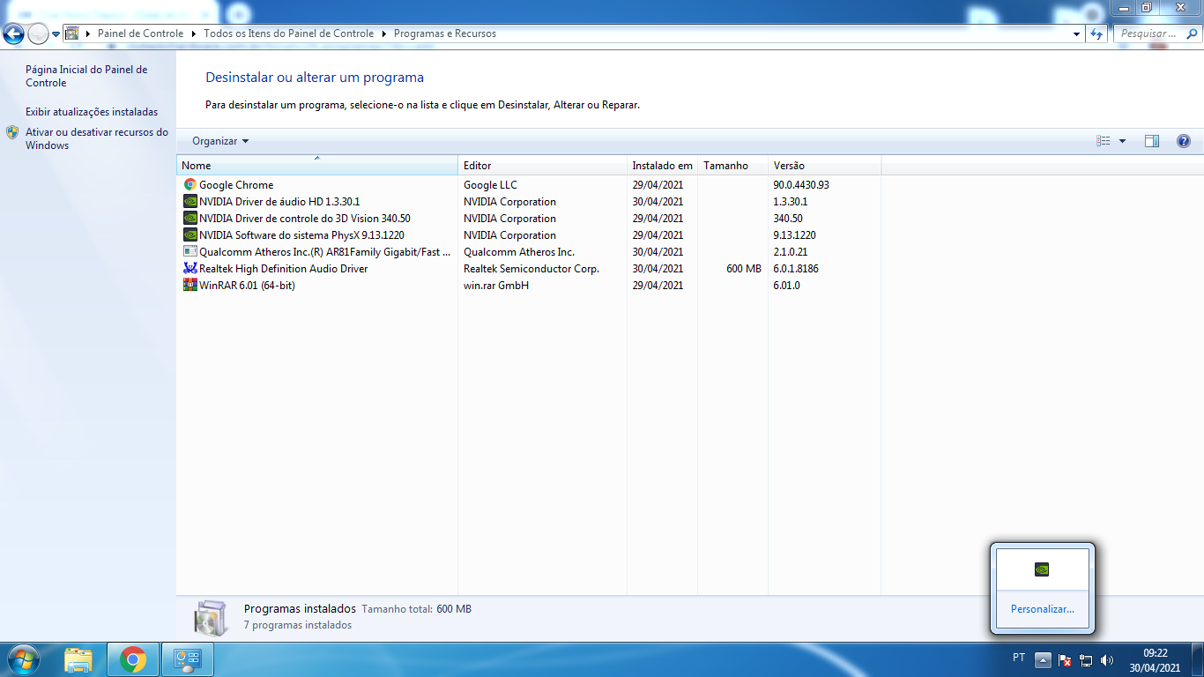
Task: Click the shield icon beside Windows features link
Action: pyautogui.click(x=12, y=132)
